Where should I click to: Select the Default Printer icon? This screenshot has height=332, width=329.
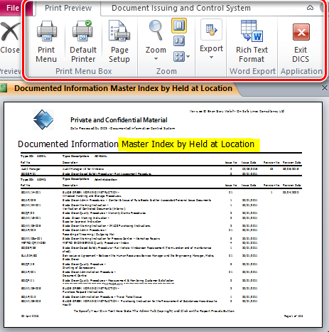point(82,31)
